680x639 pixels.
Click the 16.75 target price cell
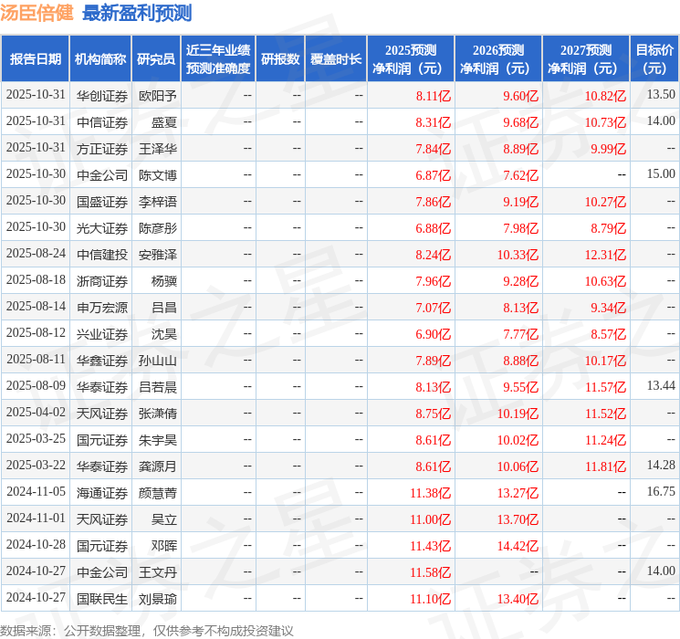pos(661,492)
